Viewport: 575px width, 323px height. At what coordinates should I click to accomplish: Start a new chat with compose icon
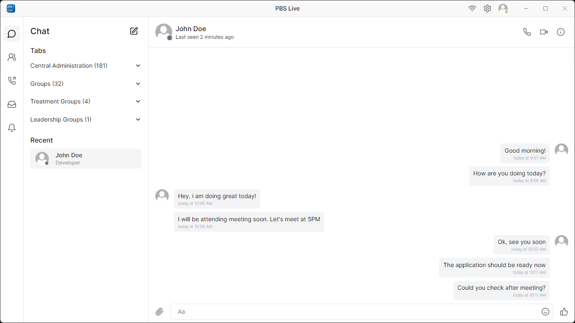[134, 31]
